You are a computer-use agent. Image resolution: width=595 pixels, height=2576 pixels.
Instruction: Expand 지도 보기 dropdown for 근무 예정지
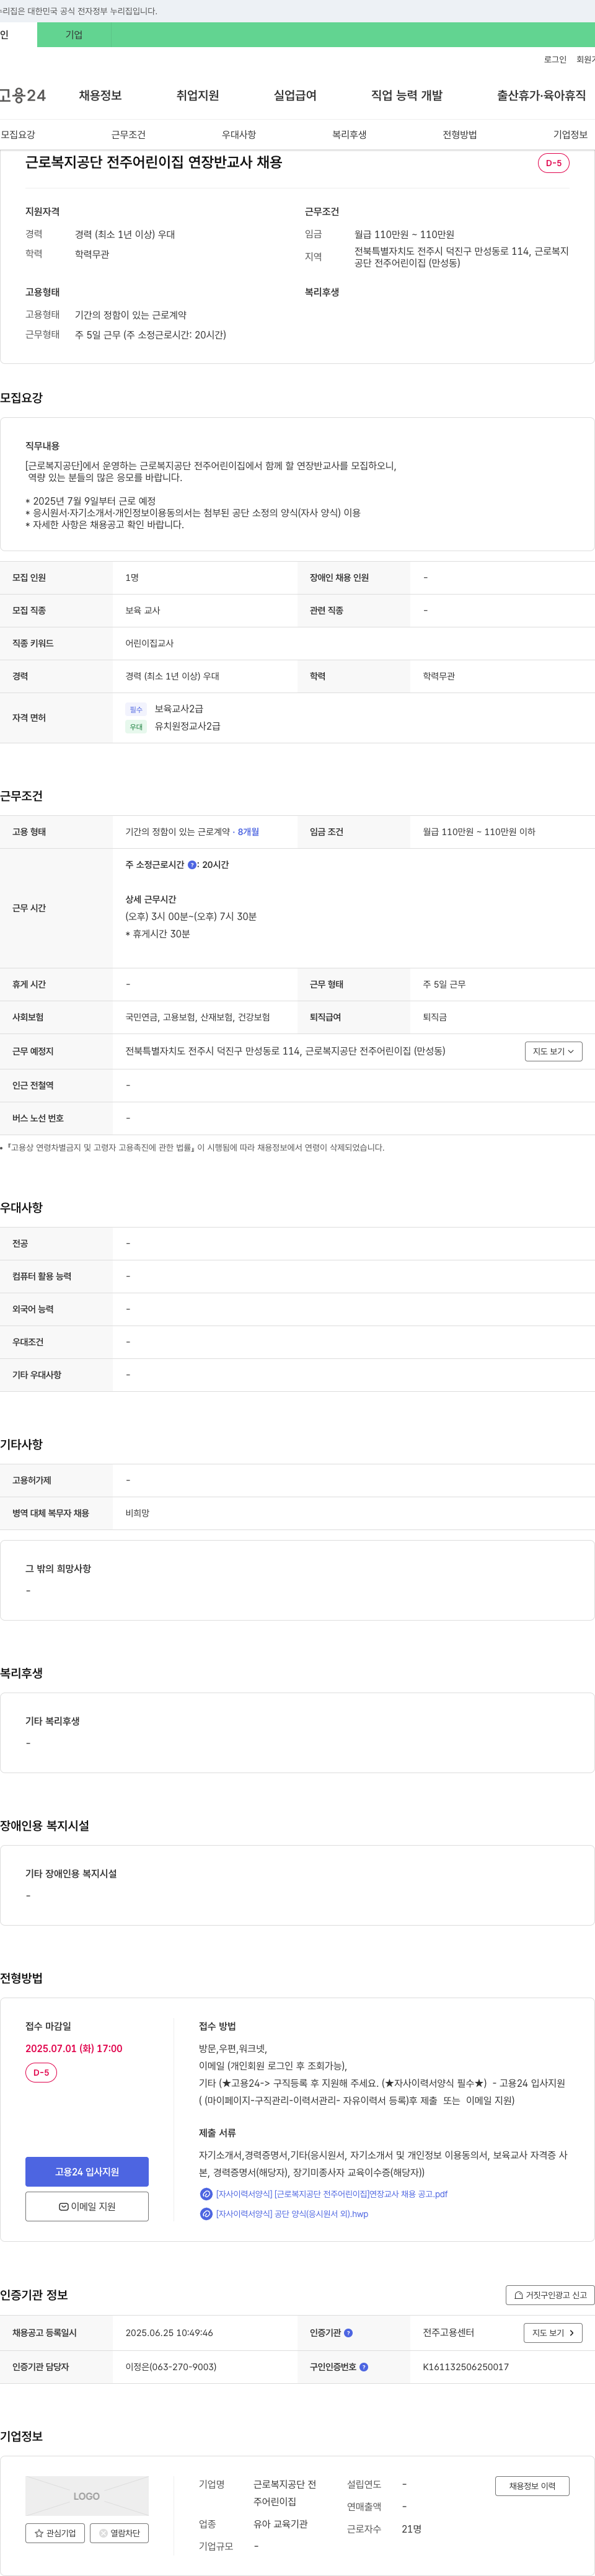(553, 1051)
